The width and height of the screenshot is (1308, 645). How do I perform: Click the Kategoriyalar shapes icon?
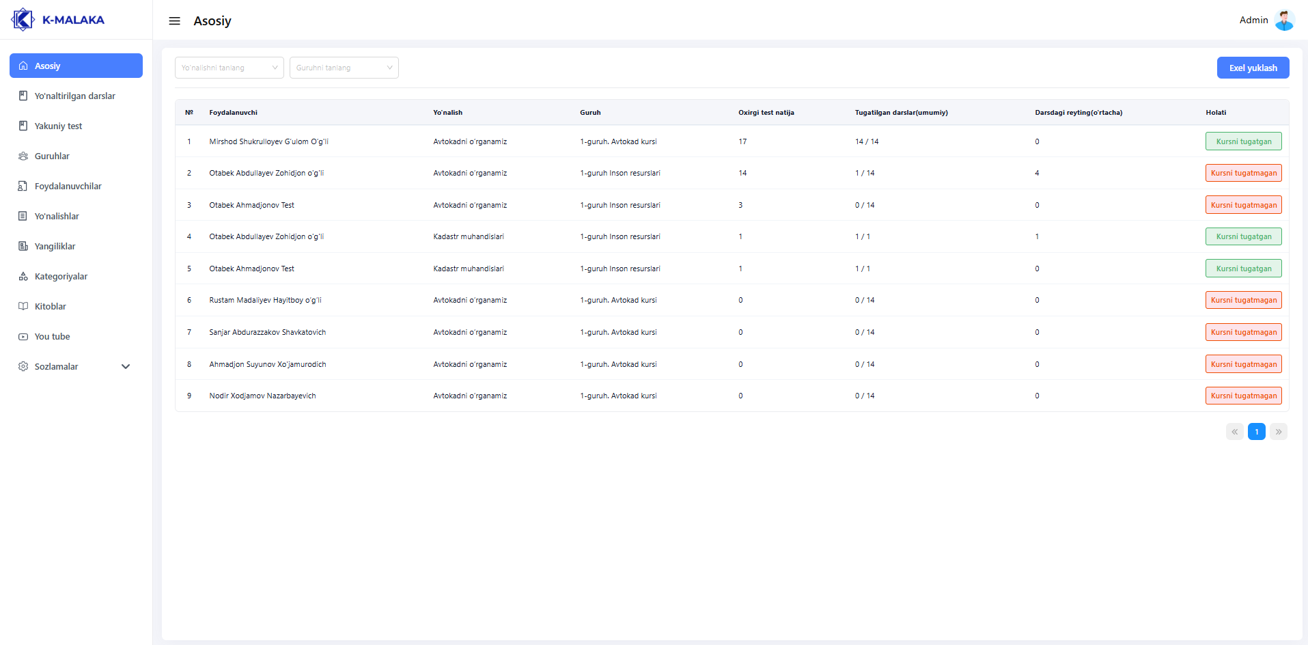pyautogui.click(x=23, y=277)
